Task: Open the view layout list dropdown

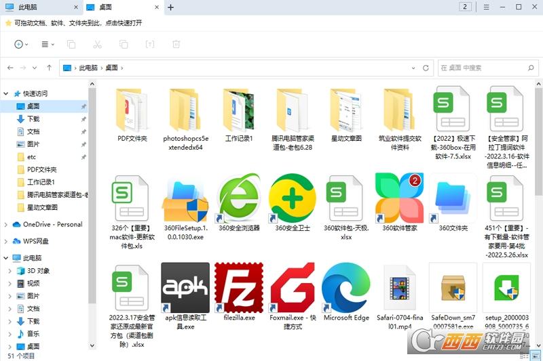Action: click(48, 44)
